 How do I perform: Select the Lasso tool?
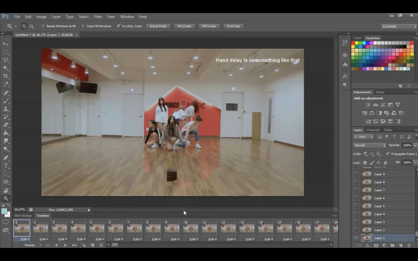(x=6, y=60)
